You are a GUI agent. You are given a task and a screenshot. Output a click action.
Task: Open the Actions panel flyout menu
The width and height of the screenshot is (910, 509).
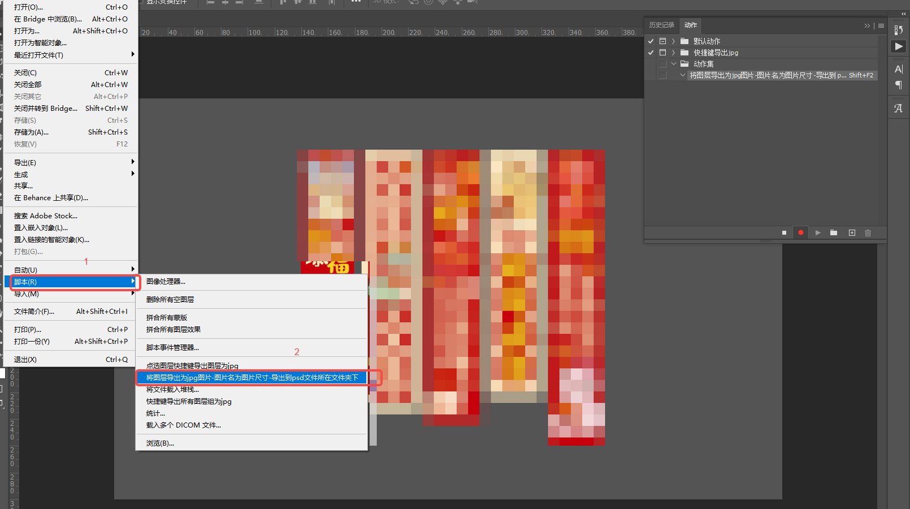point(881,25)
